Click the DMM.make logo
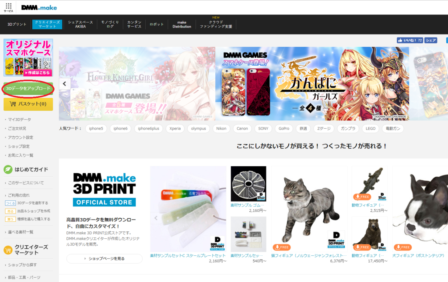The image size is (448, 282). (39, 8)
